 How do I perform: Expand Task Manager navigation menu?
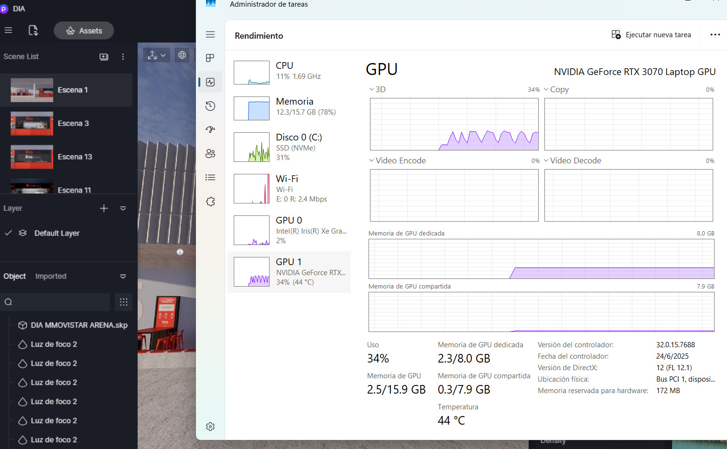point(210,34)
